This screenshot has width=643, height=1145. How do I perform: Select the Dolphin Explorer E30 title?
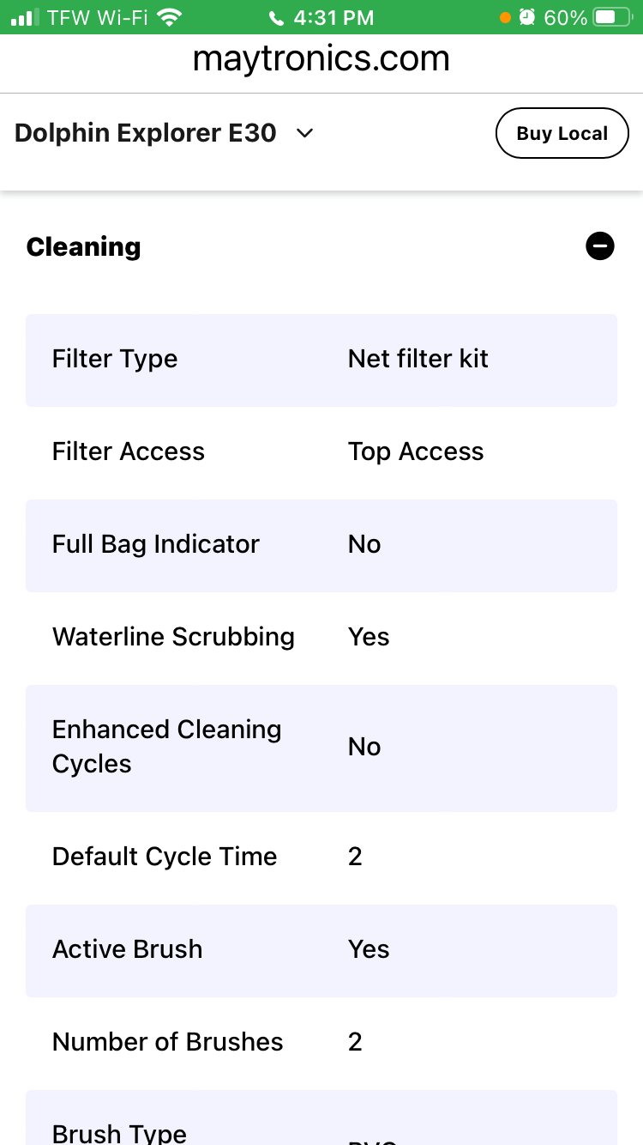[x=146, y=133]
